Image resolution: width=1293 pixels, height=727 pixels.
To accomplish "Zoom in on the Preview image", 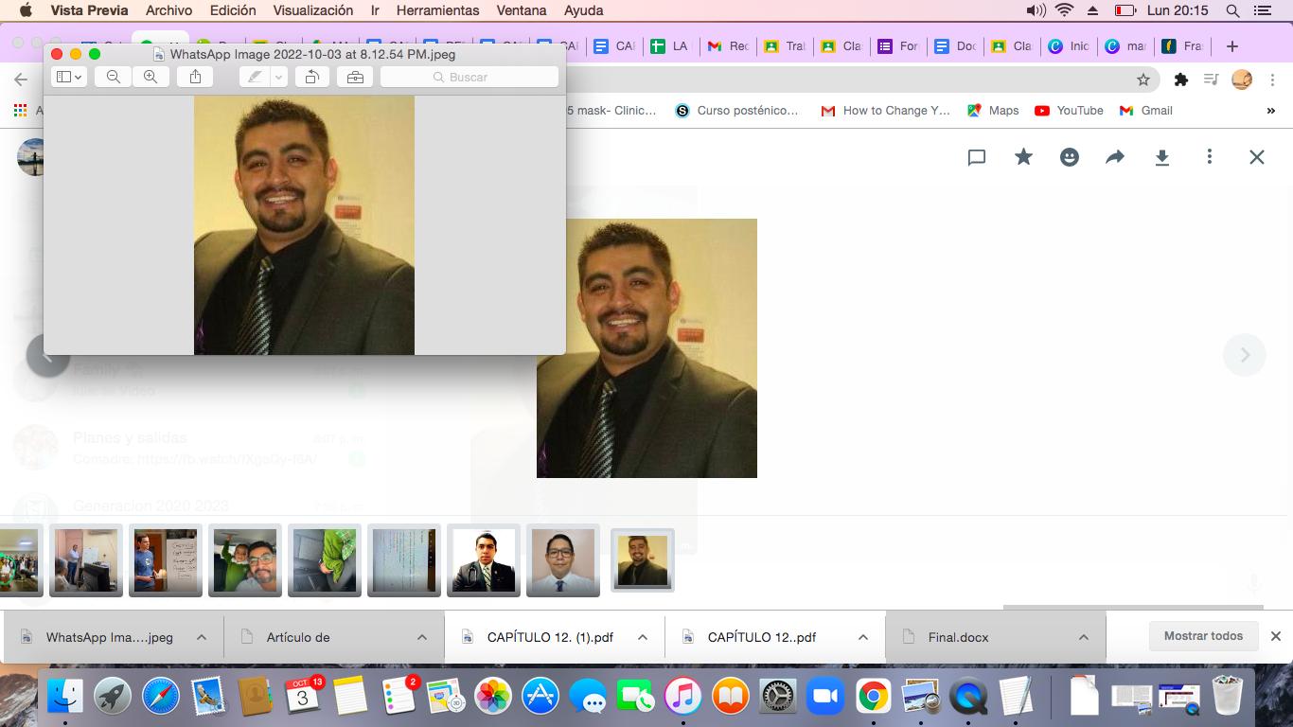I will [151, 77].
